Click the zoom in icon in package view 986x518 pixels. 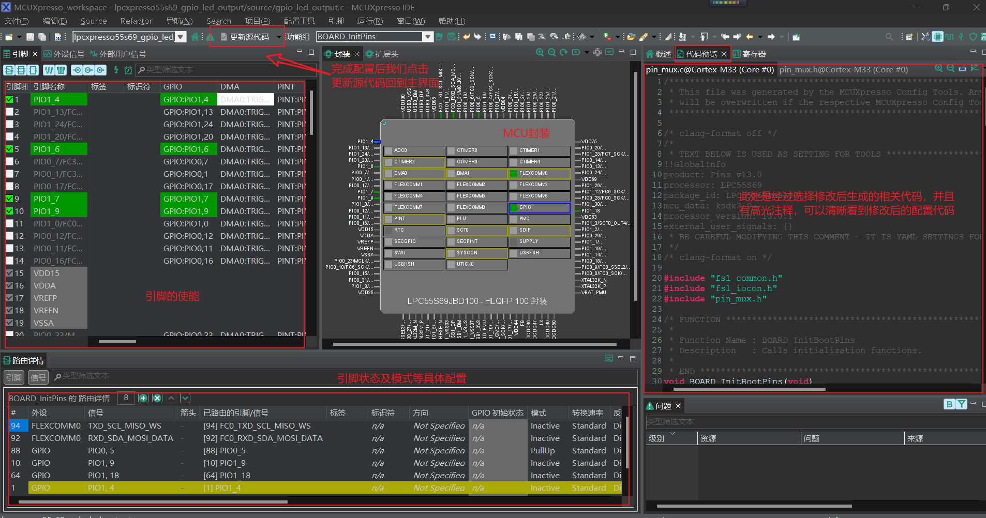(540, 53)
